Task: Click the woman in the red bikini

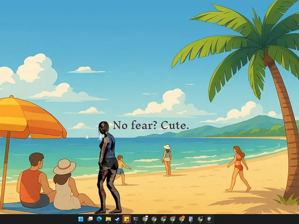Action: (x=238, y=169)
